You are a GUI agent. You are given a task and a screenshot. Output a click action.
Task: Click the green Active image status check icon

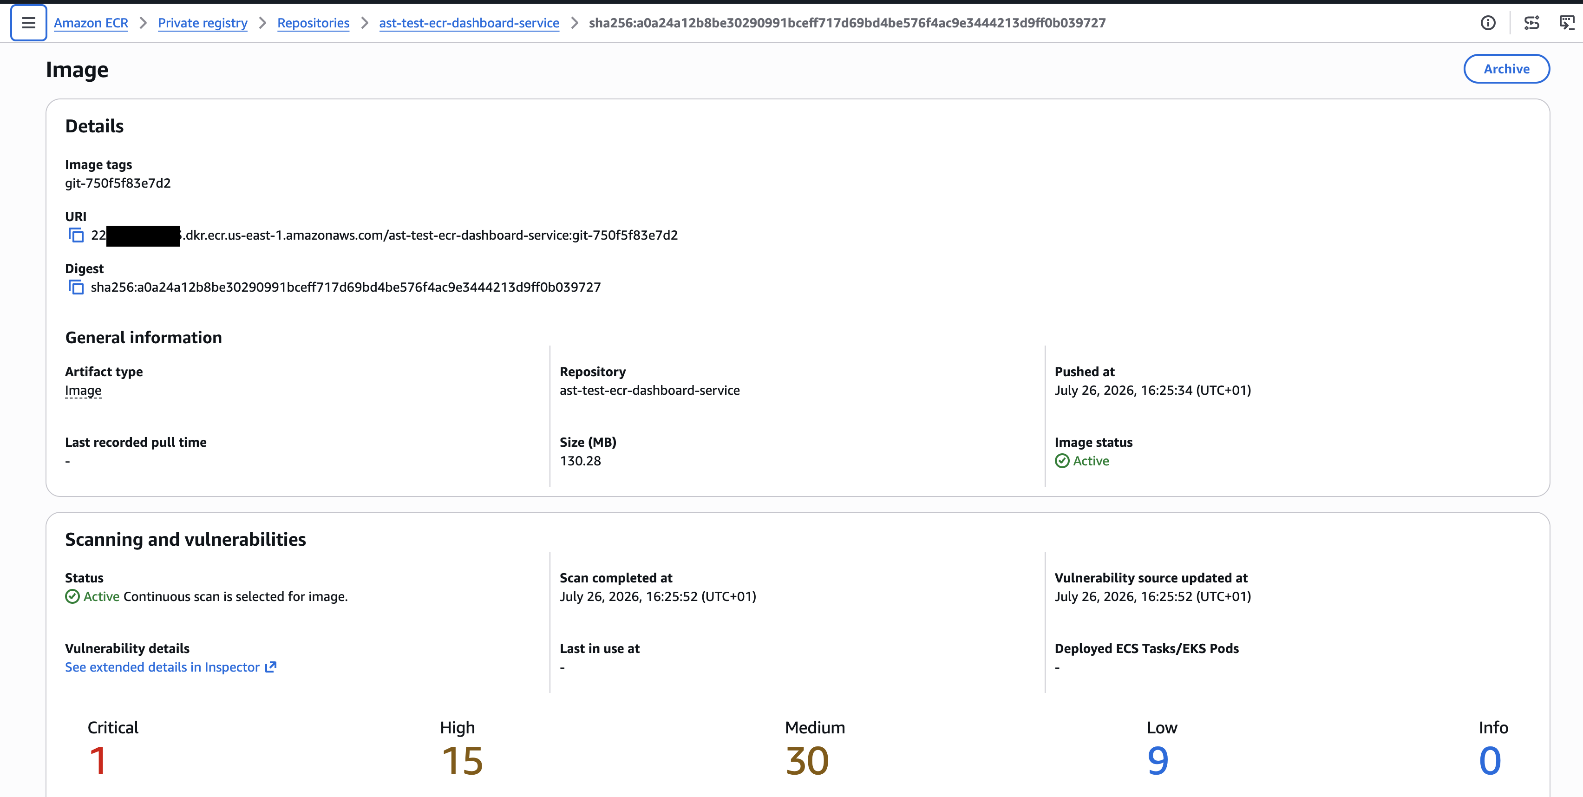1062,461
